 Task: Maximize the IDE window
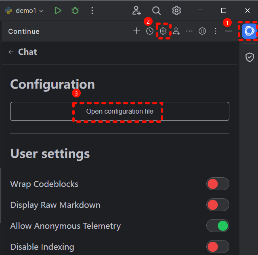click(223, 10)
